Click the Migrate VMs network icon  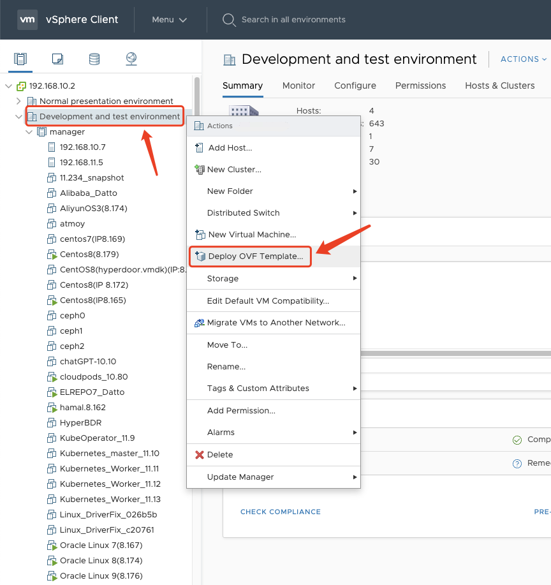click(x=199, y=323)
